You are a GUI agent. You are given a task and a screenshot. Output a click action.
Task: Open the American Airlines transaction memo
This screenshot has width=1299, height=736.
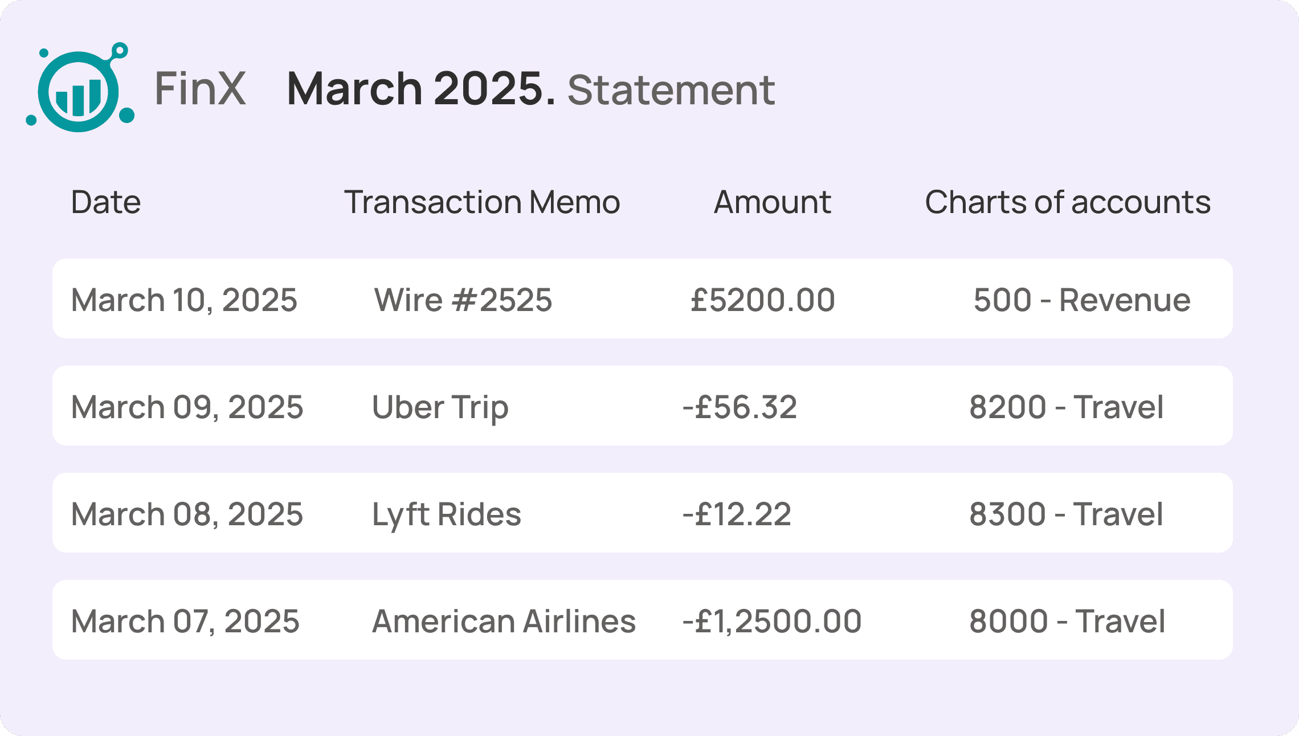504,621
